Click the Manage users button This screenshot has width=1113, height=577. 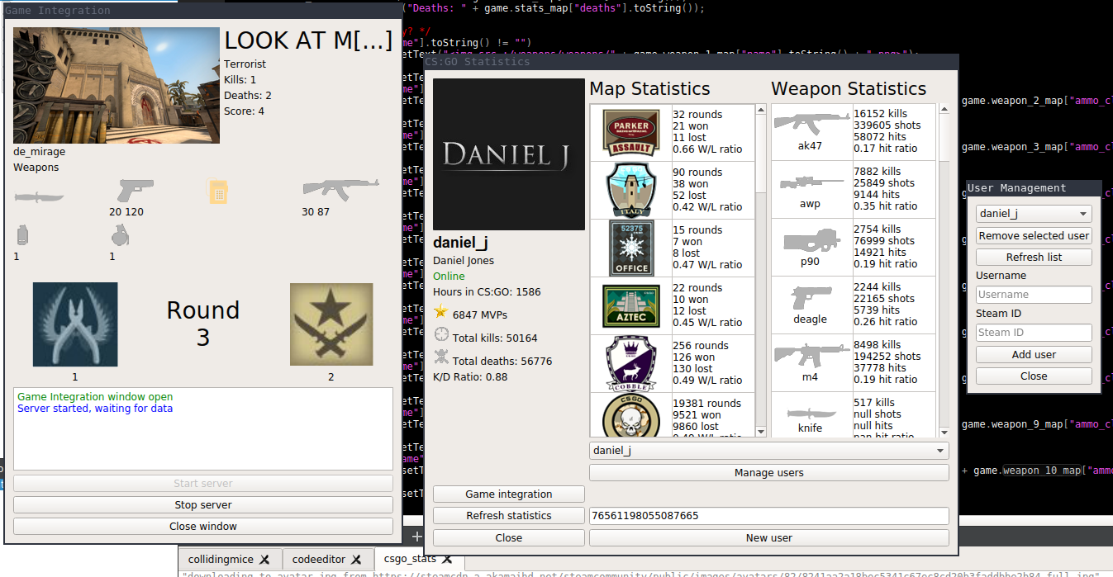[x=768, y=473]
